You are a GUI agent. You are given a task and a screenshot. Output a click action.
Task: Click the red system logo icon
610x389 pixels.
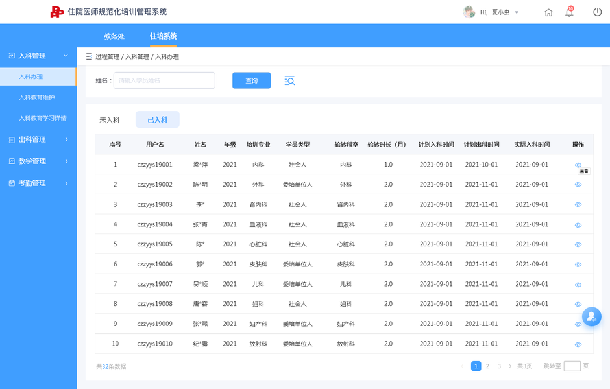coord(57,12)
